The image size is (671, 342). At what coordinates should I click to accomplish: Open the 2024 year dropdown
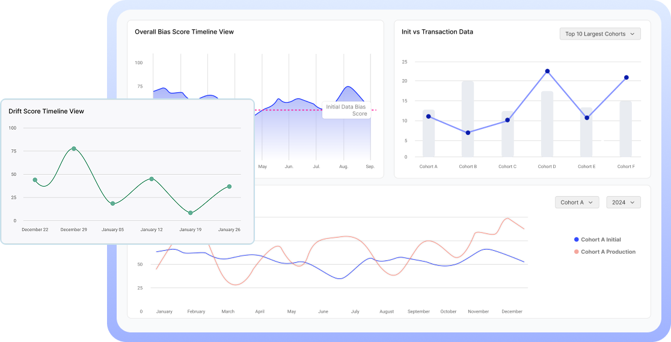pyautogui.click(x=623, y=203)
